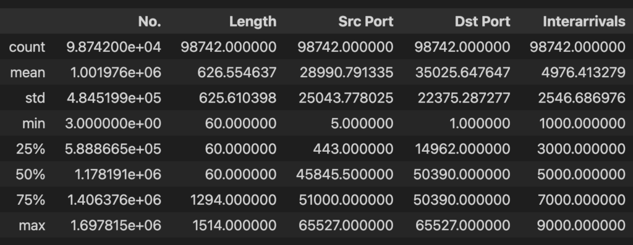Click Interarrivals max value 9000.000000
The height and width of the screenshot is (245, 633).
(x=581, y=225)
